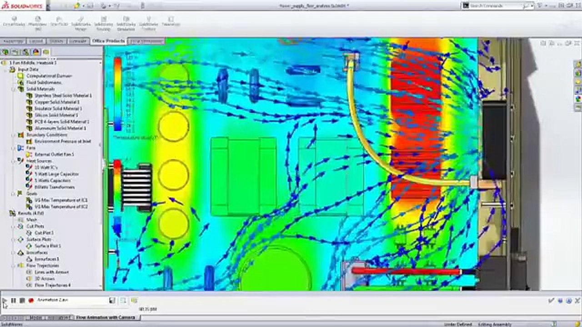Switch to the Flow Simulation tab

(x=146, y=41)
